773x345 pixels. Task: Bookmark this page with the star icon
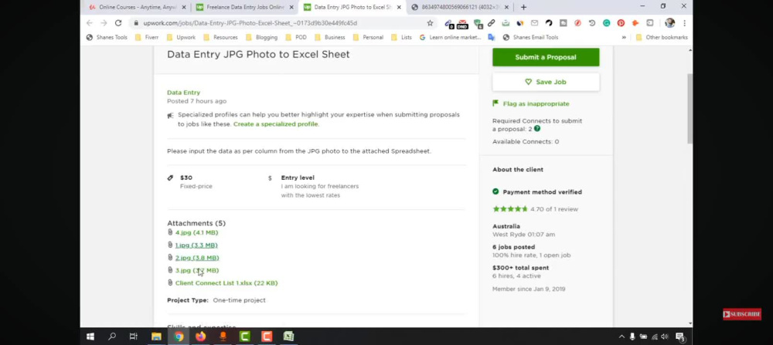430,23
